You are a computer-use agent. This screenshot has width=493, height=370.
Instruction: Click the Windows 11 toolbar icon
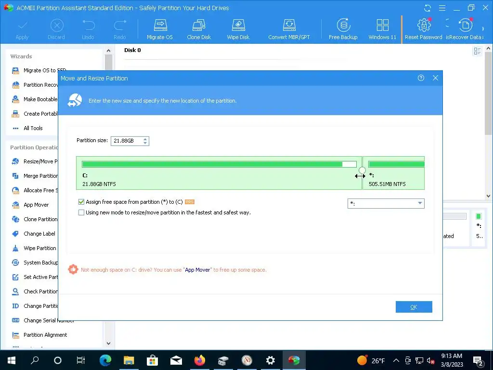pos(382,29)
